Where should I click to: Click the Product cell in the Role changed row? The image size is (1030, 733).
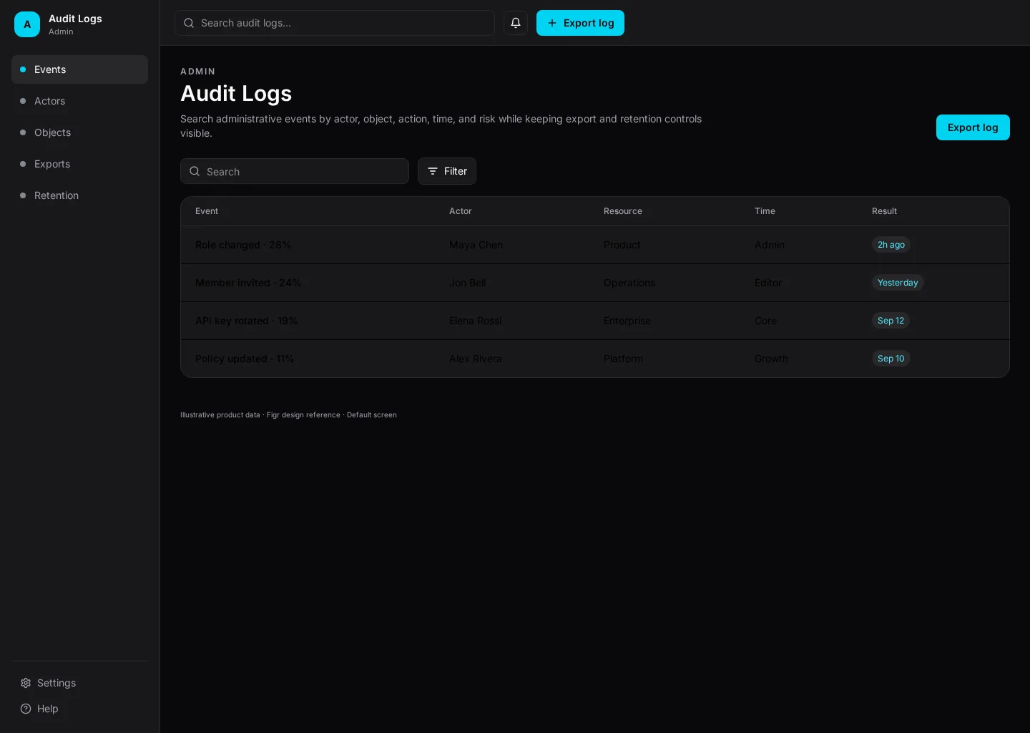(622, 245)
